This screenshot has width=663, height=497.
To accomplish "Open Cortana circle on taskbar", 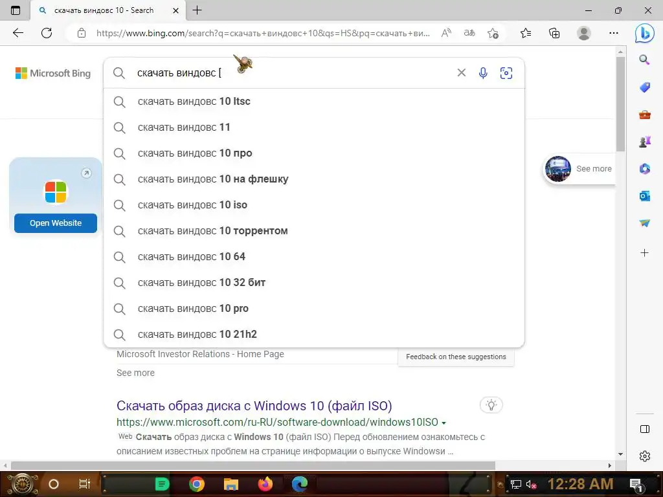I will click(53, 484).
